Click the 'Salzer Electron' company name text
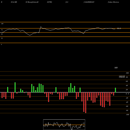 [113, 2]
